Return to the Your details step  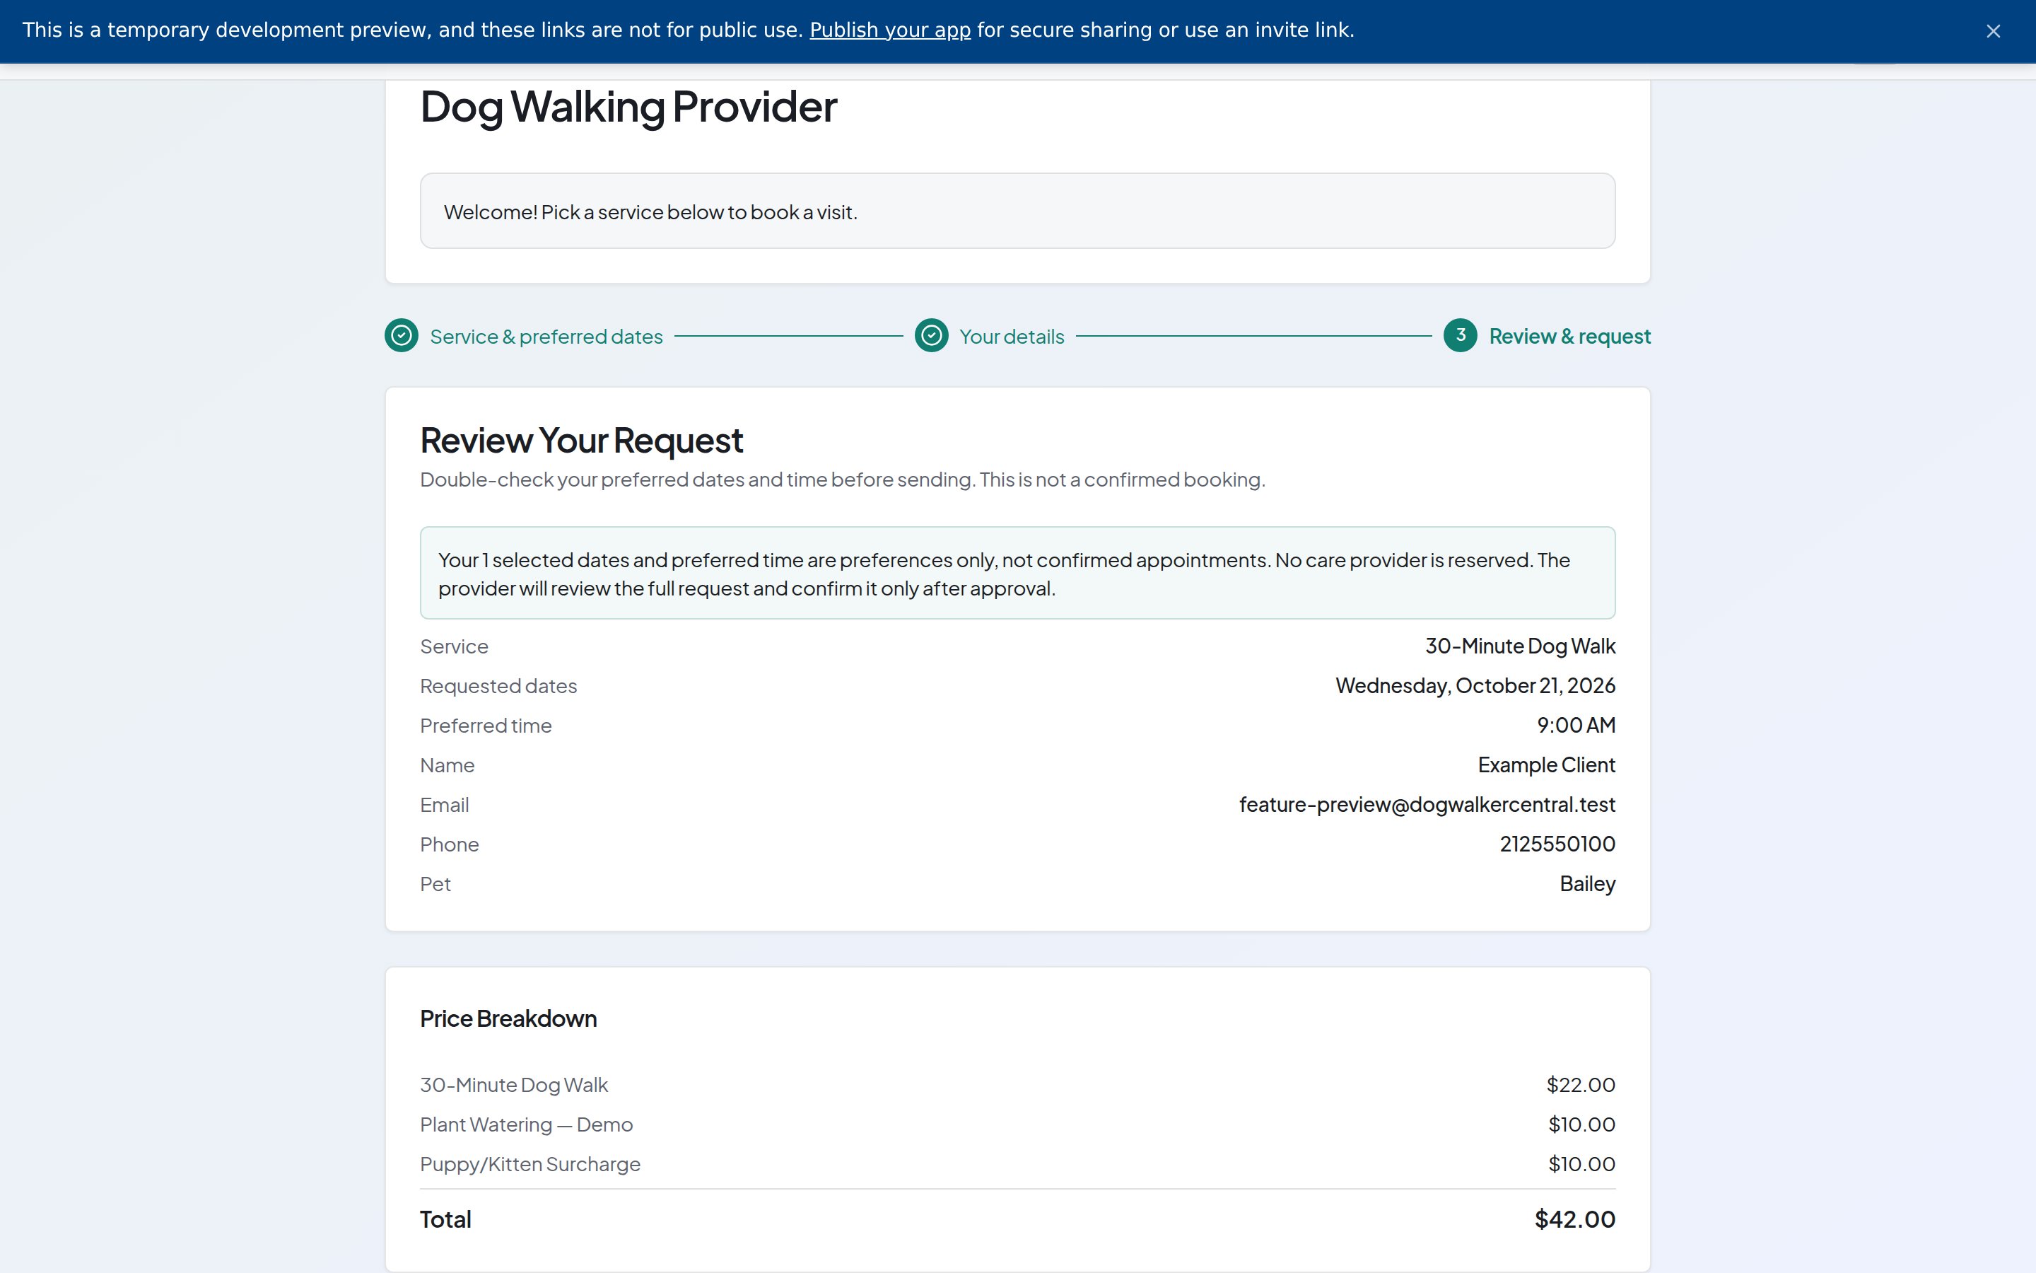point(1011,337)
